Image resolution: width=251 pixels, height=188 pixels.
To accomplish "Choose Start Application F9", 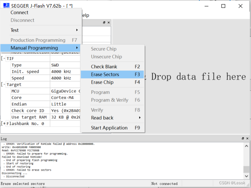I will click(113, 128).
